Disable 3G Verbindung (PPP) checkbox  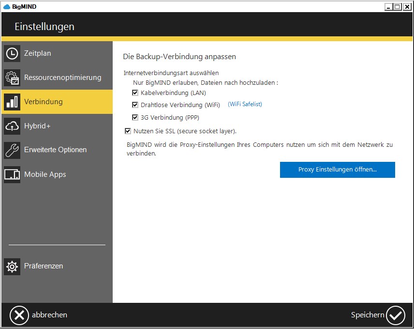click(x=135, y=117)
